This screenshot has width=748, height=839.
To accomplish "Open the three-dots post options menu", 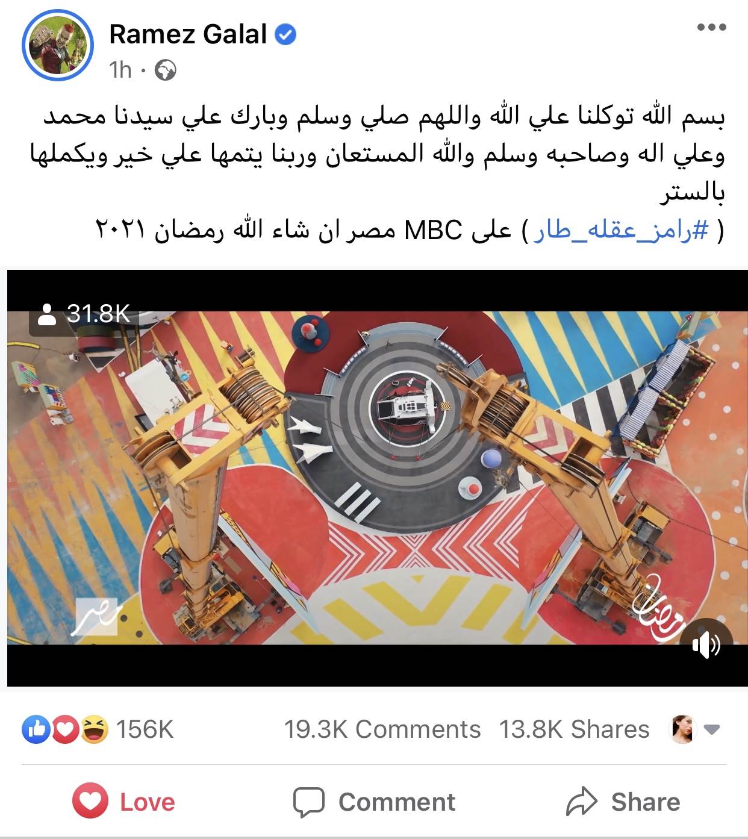I will pyautogui.click(x=711, y=27).
